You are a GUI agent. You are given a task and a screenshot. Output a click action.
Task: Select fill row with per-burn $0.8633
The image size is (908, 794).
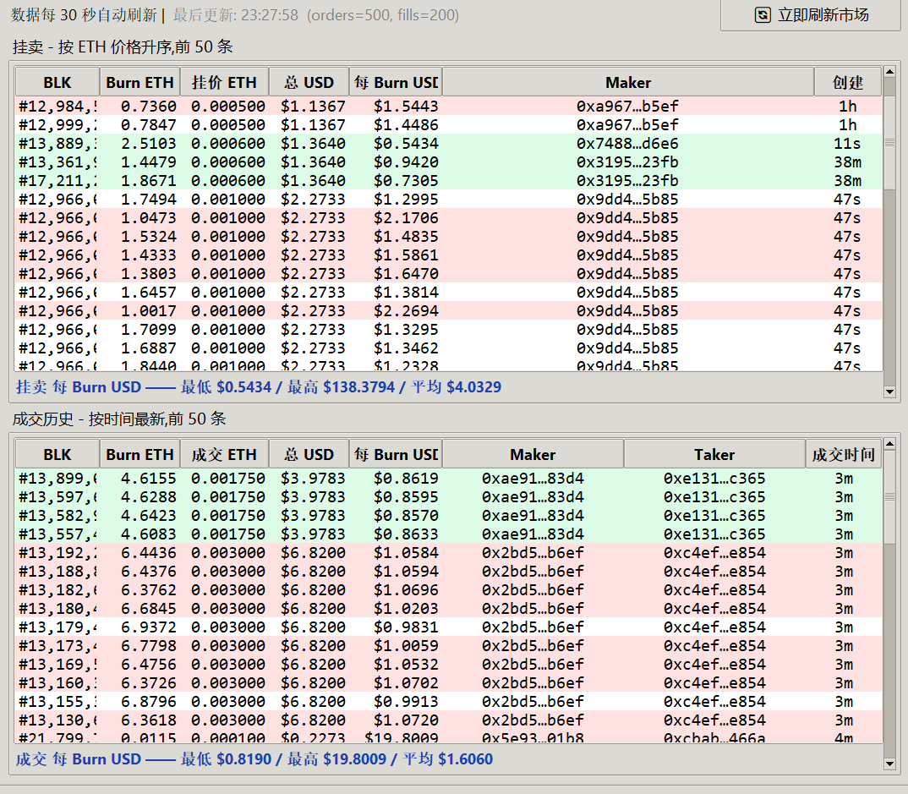pyautogui.click(x=449, y=534)
